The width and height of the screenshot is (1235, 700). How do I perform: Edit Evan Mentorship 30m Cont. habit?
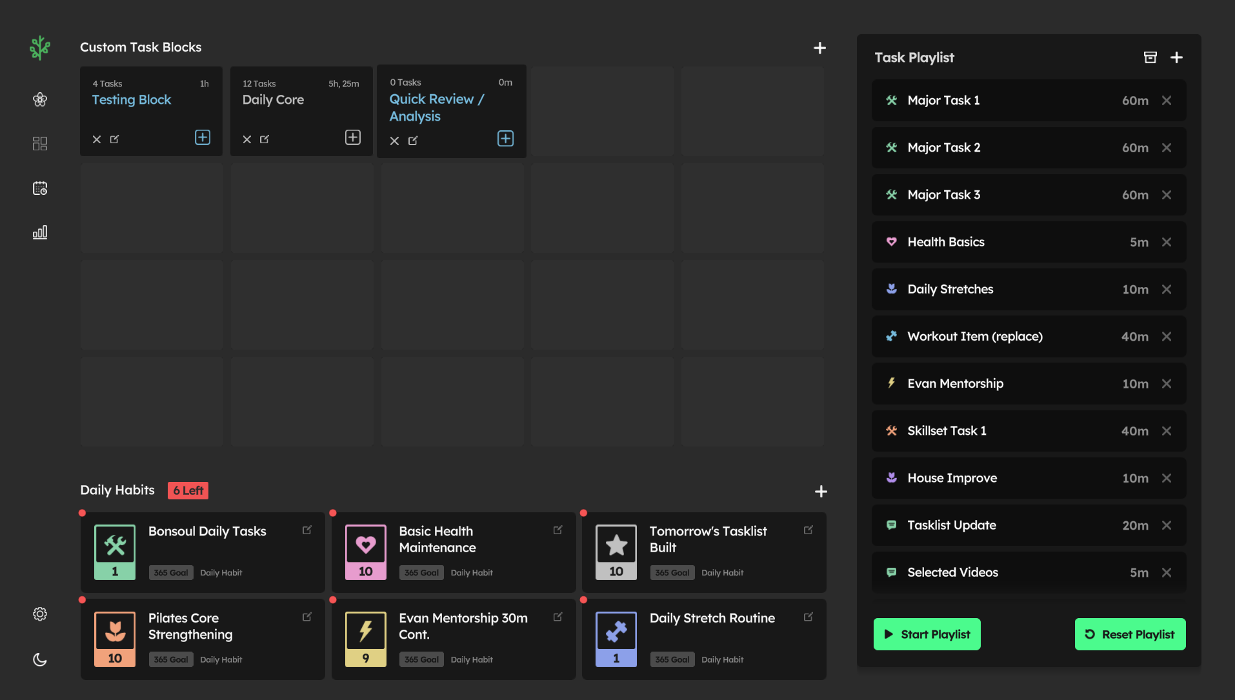pyautogui.click(x=557, y=617)
